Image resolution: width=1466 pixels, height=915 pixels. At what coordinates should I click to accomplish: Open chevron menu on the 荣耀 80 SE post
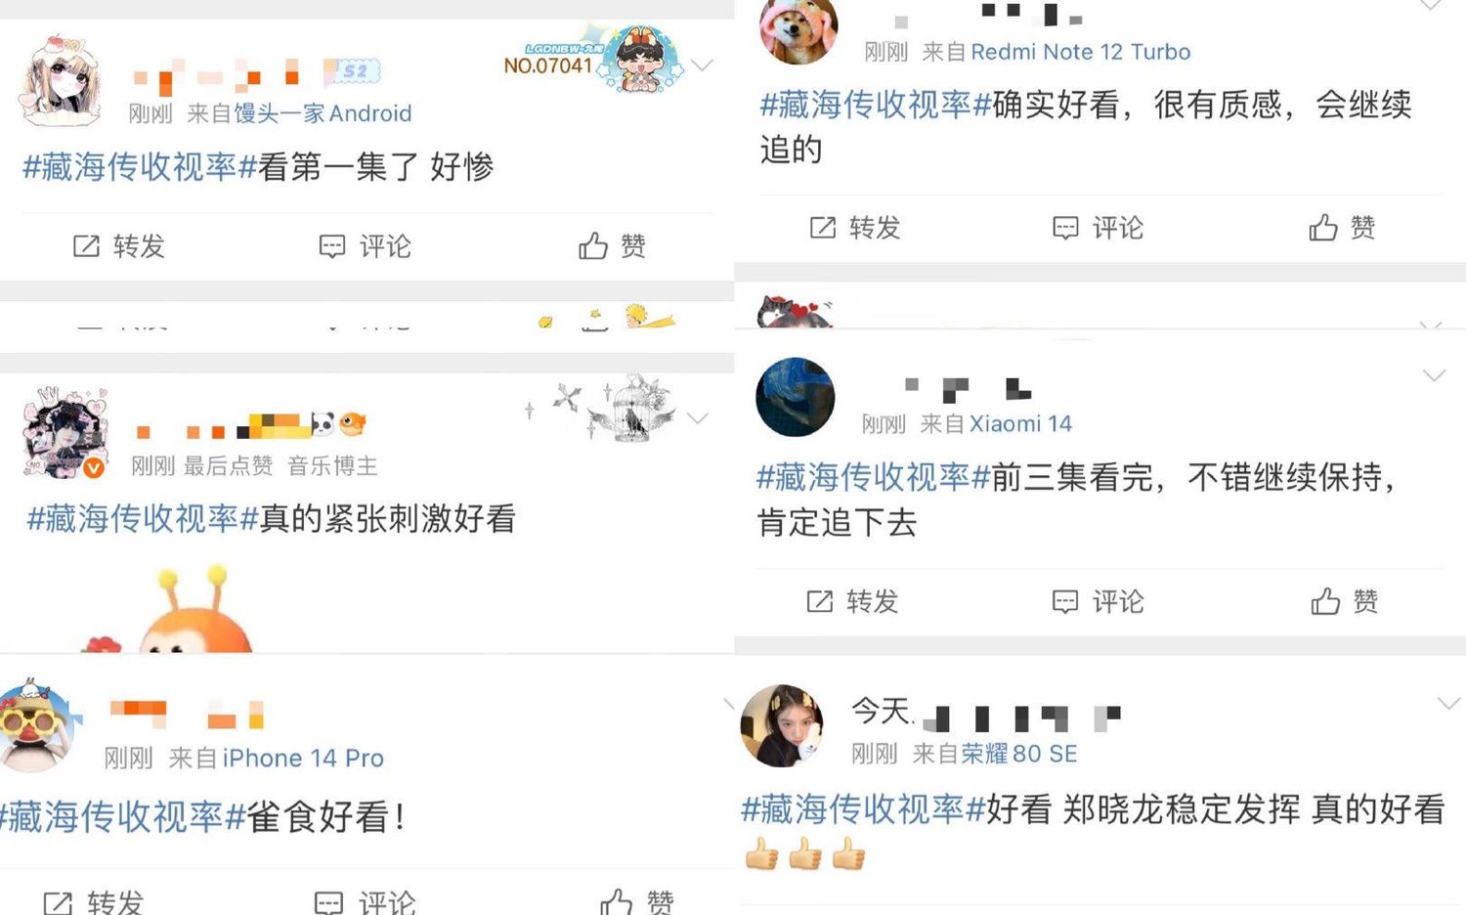[x=1448, y=703]
